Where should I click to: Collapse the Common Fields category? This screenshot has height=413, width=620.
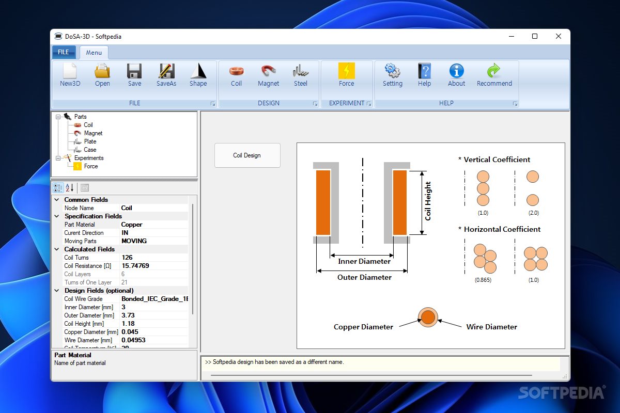pos(57,200)
